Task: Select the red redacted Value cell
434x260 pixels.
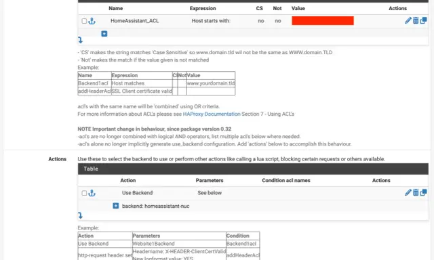Action: pos(323,21)
